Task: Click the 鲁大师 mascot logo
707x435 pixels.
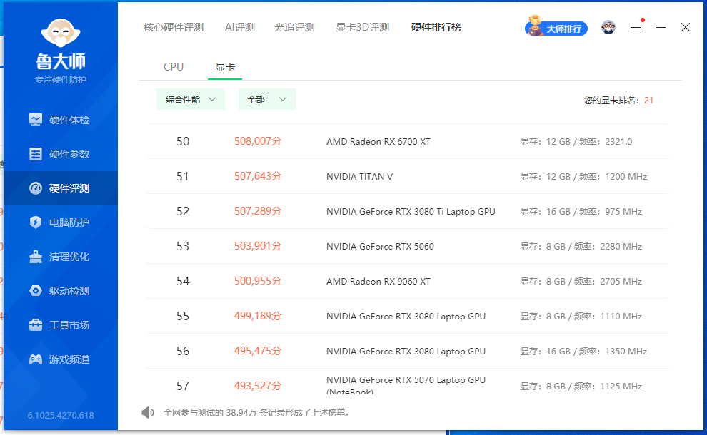Action: tap(61, 33)
